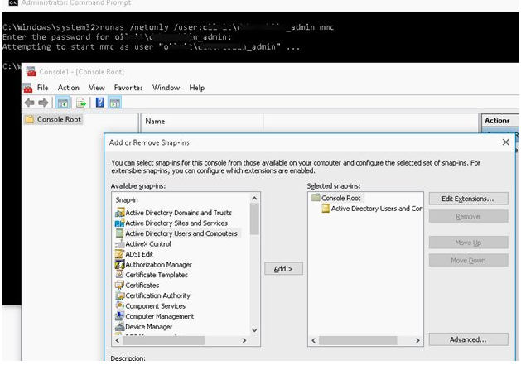Click the Certificates snap-in icon

point(119,285)
